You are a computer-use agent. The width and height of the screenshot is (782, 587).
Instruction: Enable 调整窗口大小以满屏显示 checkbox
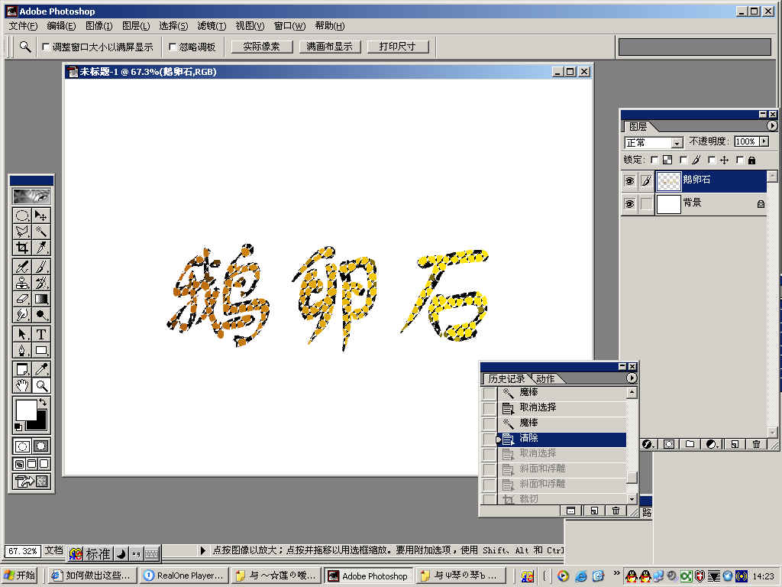46,47
